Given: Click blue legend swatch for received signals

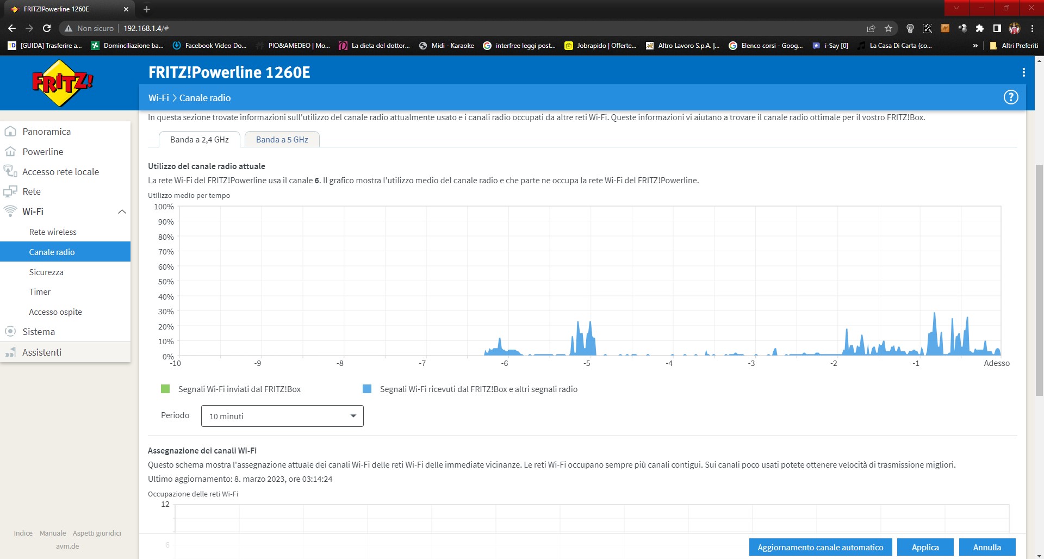Looking at the screenshot, I should pyautogui.click(x=367, y=389).
